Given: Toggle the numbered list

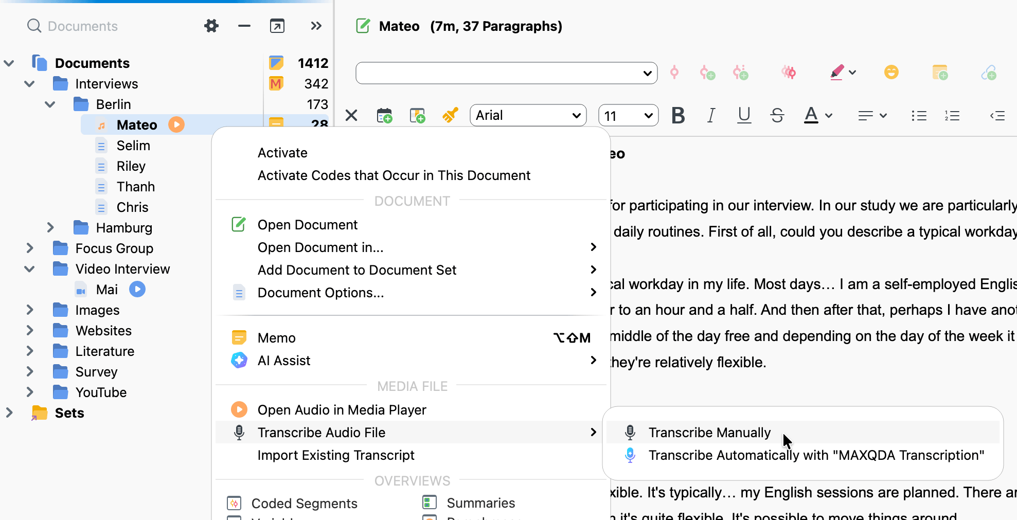Looking at the screenshot, I should tap(952, 116).
